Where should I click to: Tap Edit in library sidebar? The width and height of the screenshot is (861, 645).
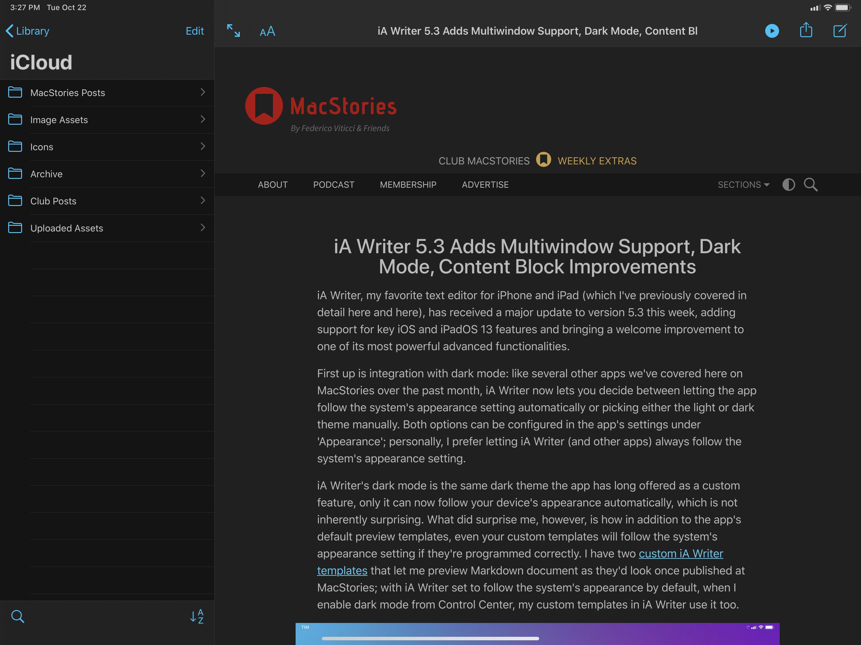pyautogui.click(x=195, y=31)
